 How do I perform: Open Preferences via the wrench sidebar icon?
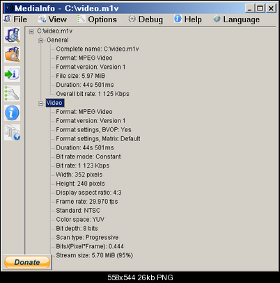12,93
